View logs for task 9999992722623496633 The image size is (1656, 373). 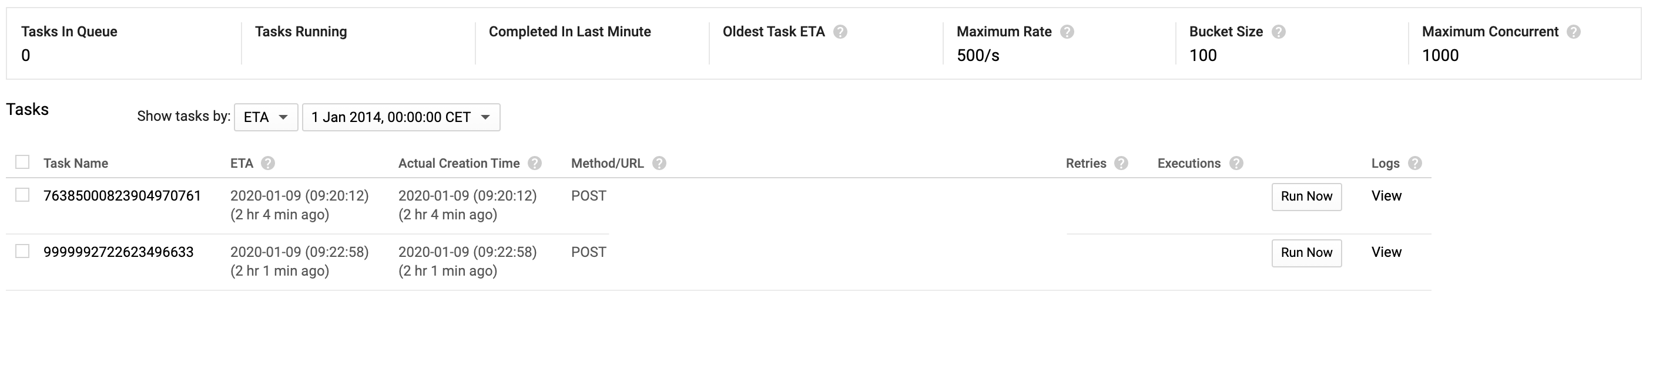[x=1386, y=252]
